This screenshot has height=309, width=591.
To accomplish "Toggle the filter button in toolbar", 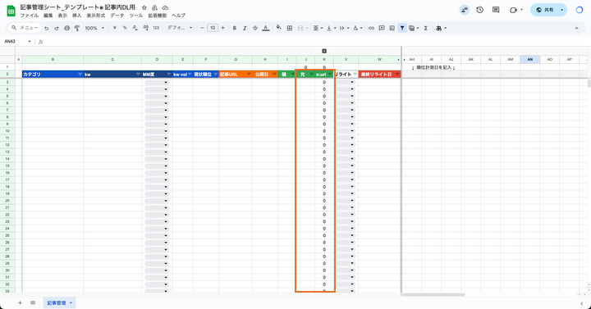I will [x=402, y=28].
